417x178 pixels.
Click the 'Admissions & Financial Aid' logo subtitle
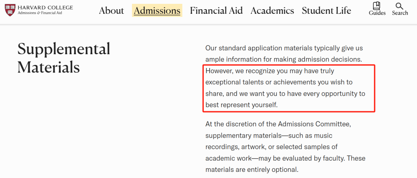[x=40, y=13]
